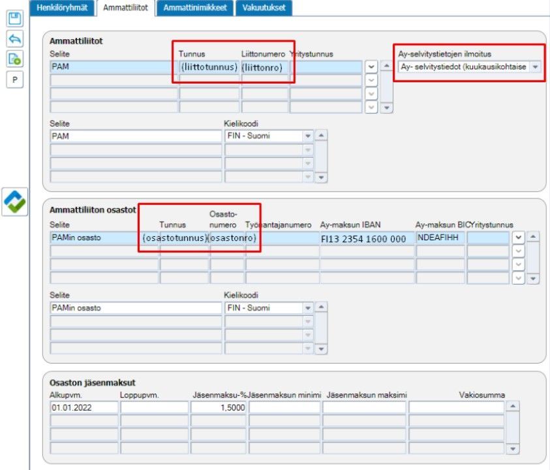Click the PAMin osasto translation Selite field

pos(136,308)
